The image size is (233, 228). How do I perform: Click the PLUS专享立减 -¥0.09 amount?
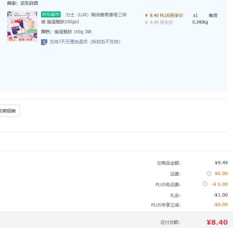pos(220,205)
